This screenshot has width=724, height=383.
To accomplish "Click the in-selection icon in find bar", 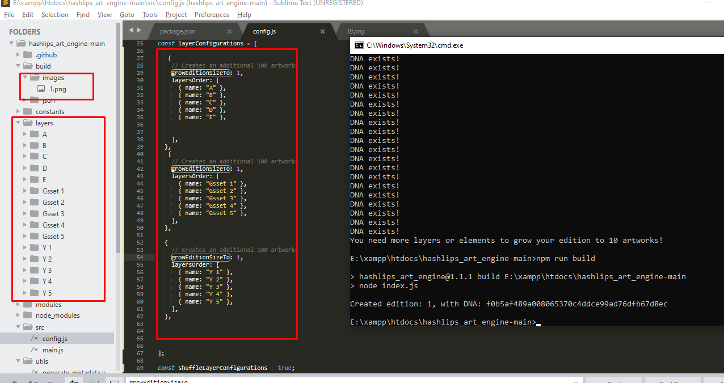I will click(95, 380).
